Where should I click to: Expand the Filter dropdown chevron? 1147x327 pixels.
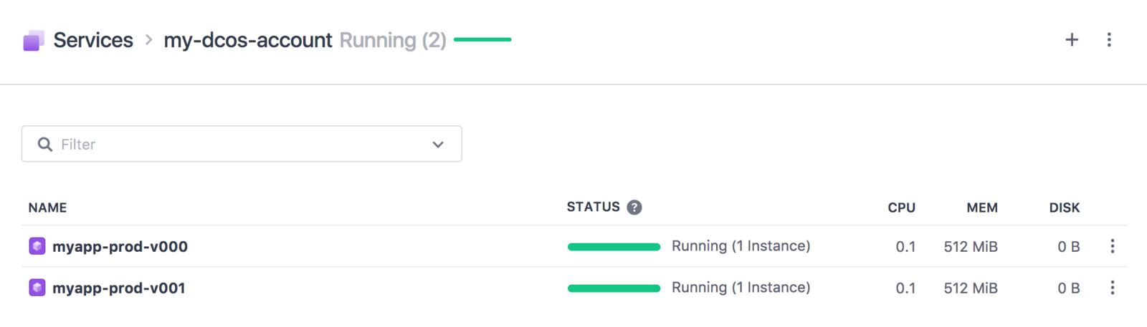click(x=438, y=145)
